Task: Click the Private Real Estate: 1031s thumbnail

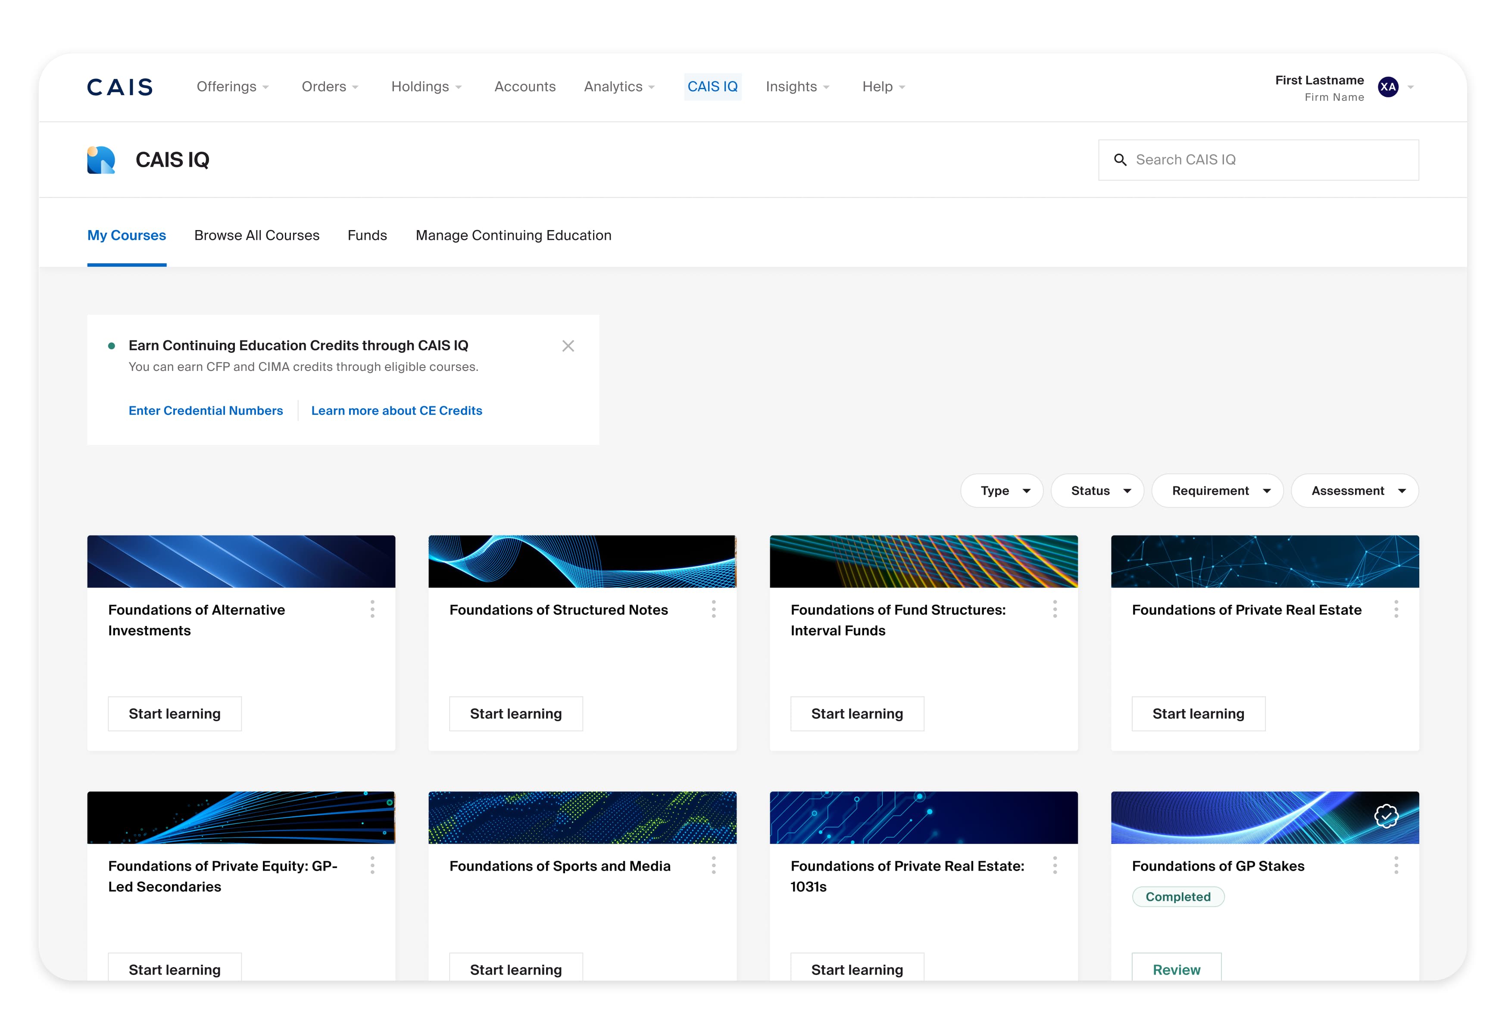Action: (x=924, y=817)
